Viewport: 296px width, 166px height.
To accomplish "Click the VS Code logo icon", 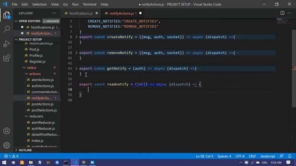I will pos(5,4).
